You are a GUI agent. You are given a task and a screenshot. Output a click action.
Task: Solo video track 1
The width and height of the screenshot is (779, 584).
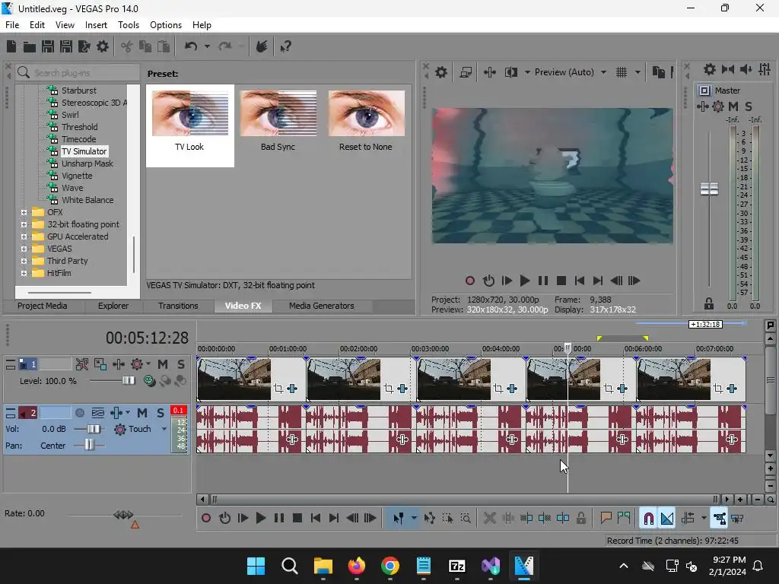[181, 364]
